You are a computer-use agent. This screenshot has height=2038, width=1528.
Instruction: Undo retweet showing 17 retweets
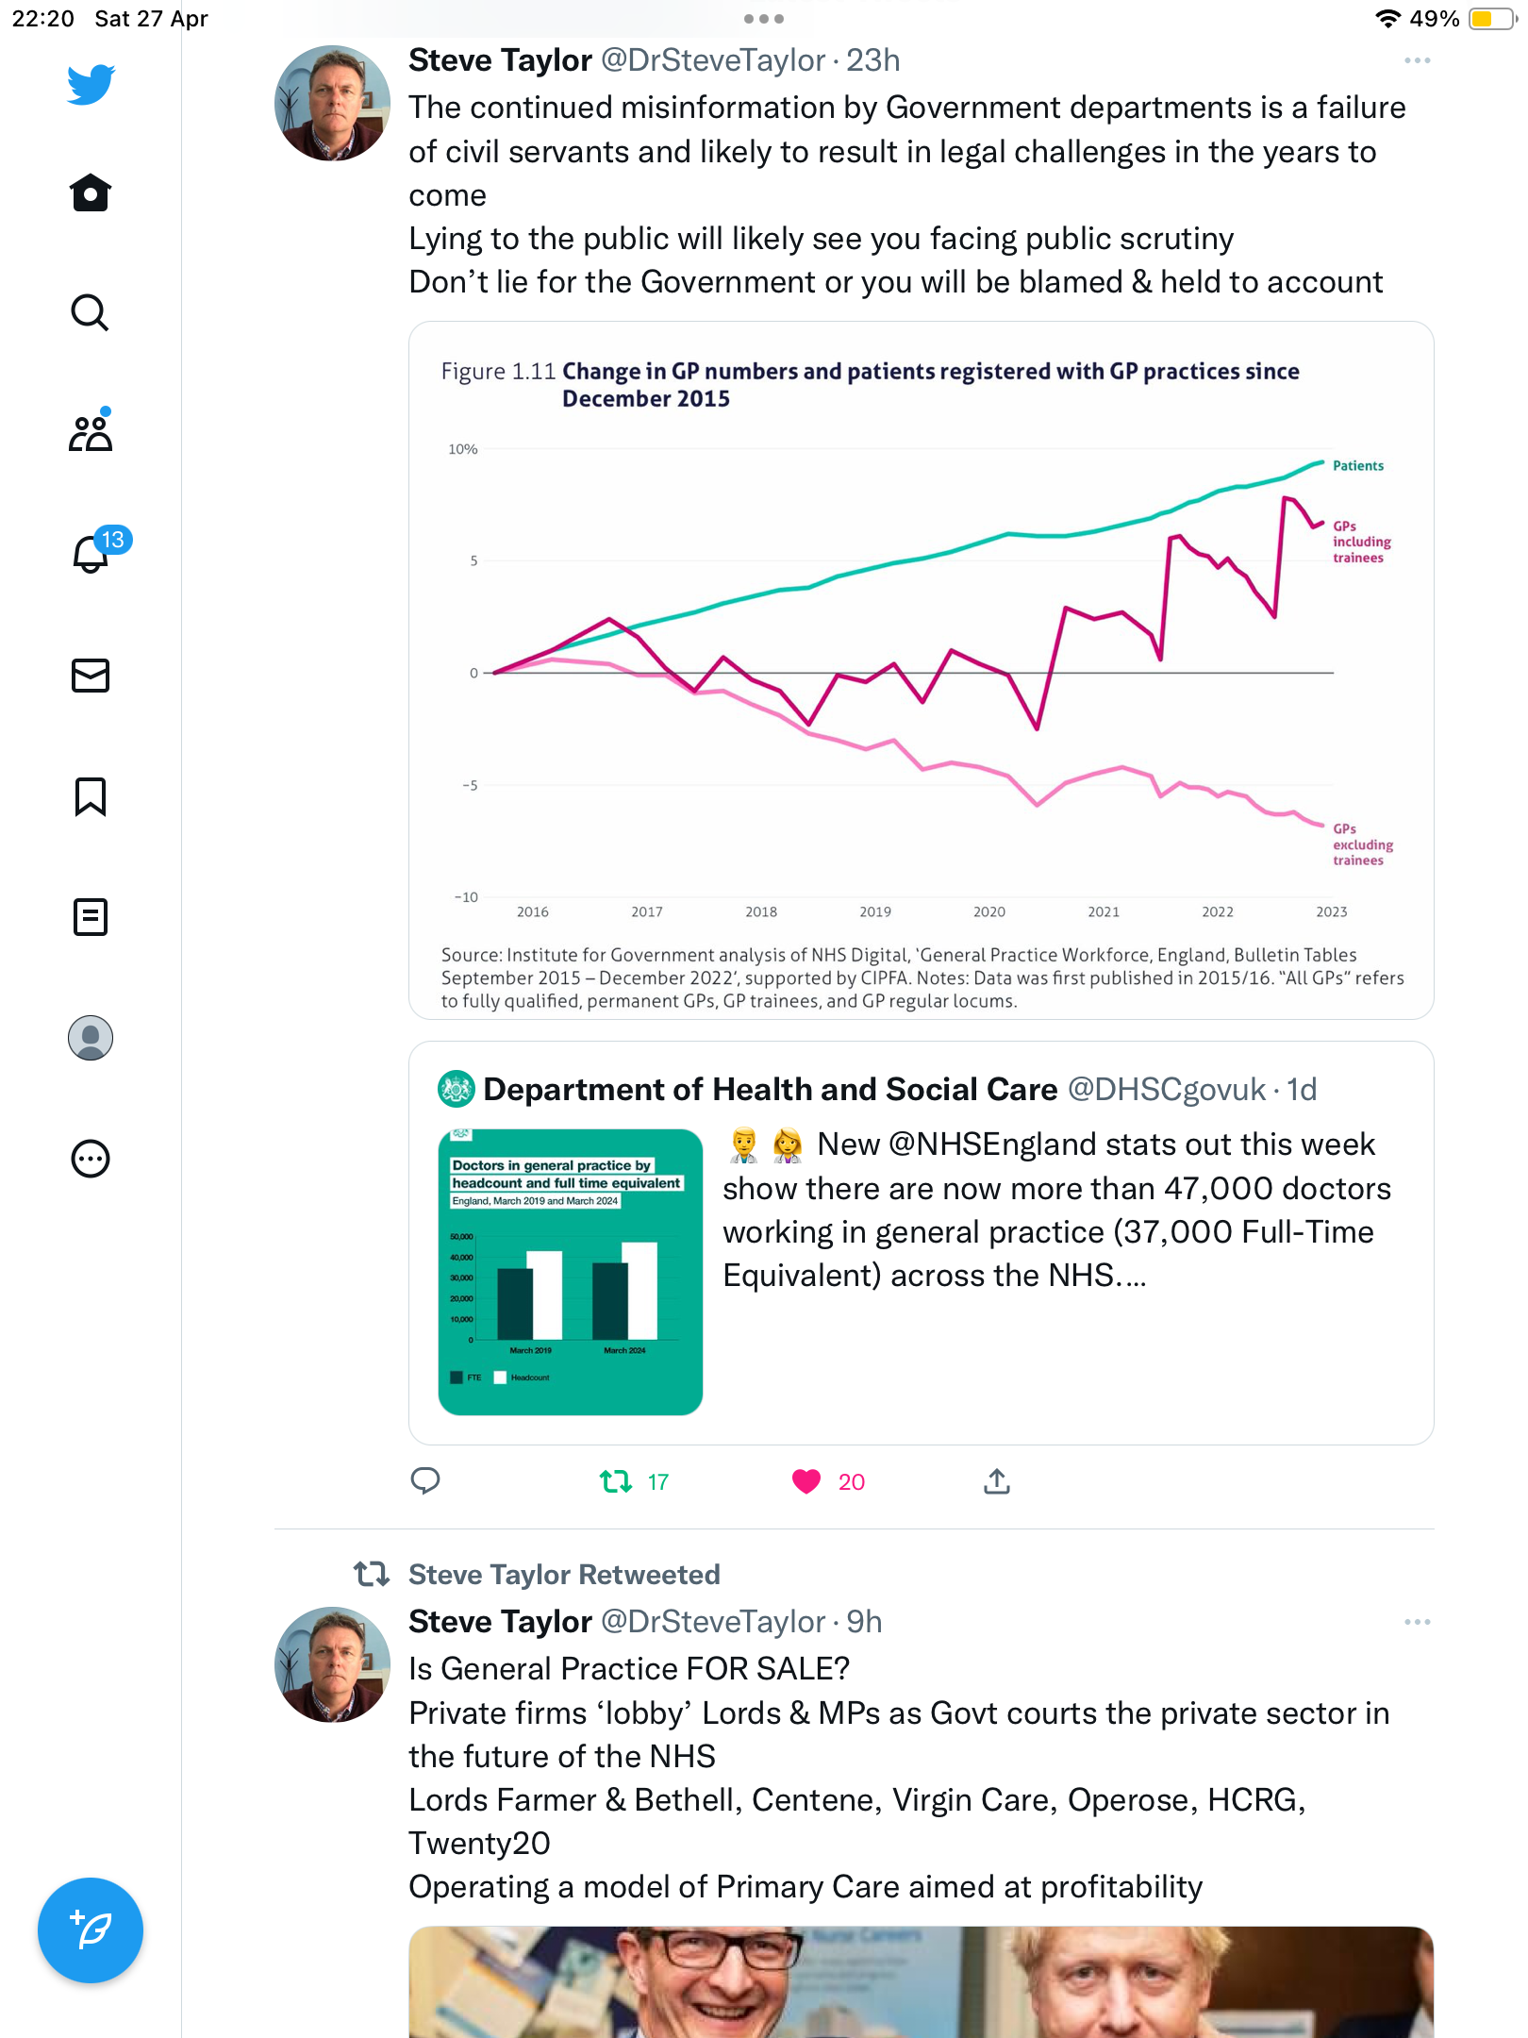(616, 1481)
